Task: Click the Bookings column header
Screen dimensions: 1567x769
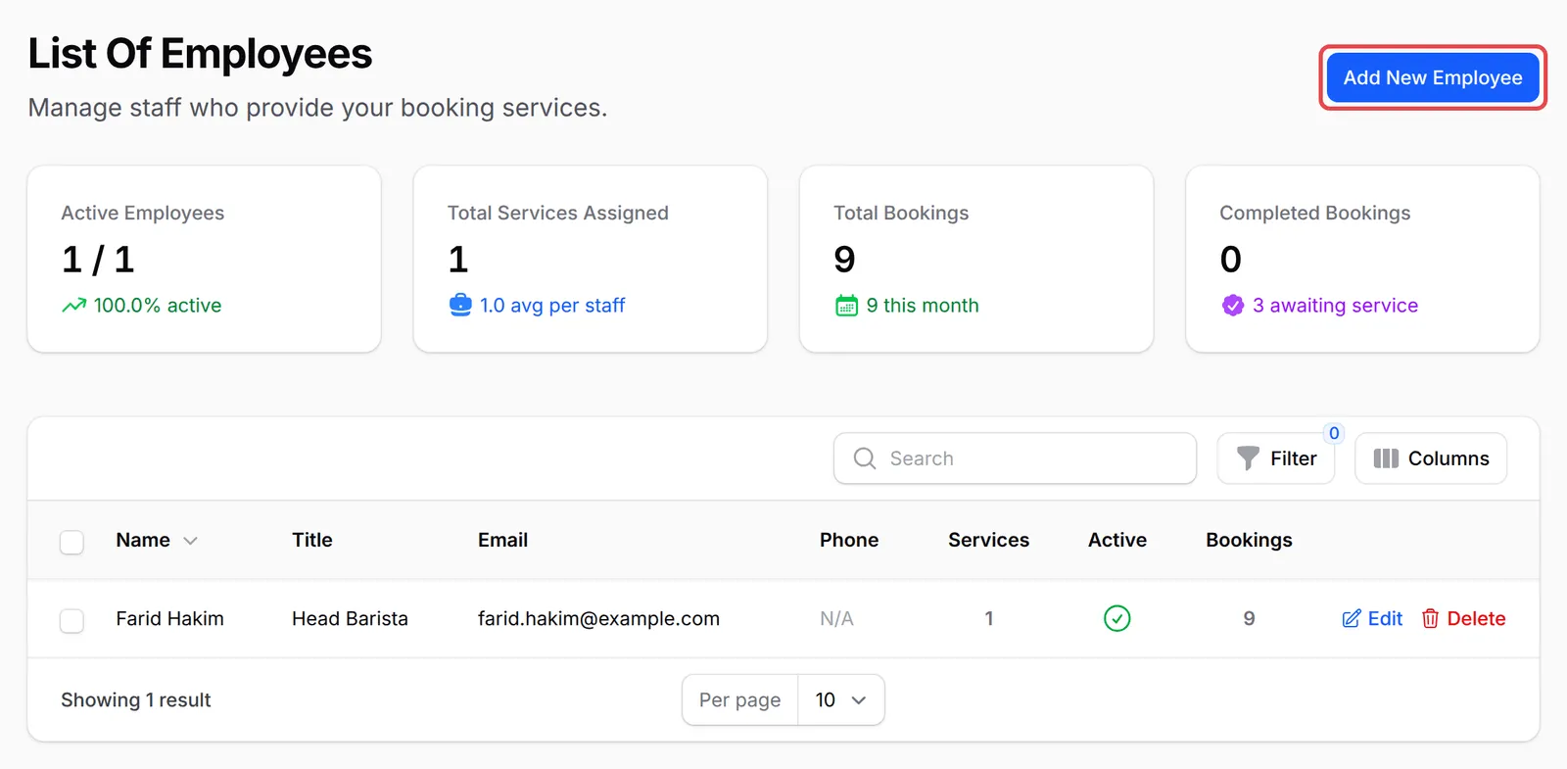Action: pos(1249,540)
